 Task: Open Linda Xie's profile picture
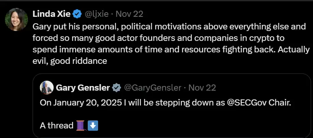(x=16, y=19)
